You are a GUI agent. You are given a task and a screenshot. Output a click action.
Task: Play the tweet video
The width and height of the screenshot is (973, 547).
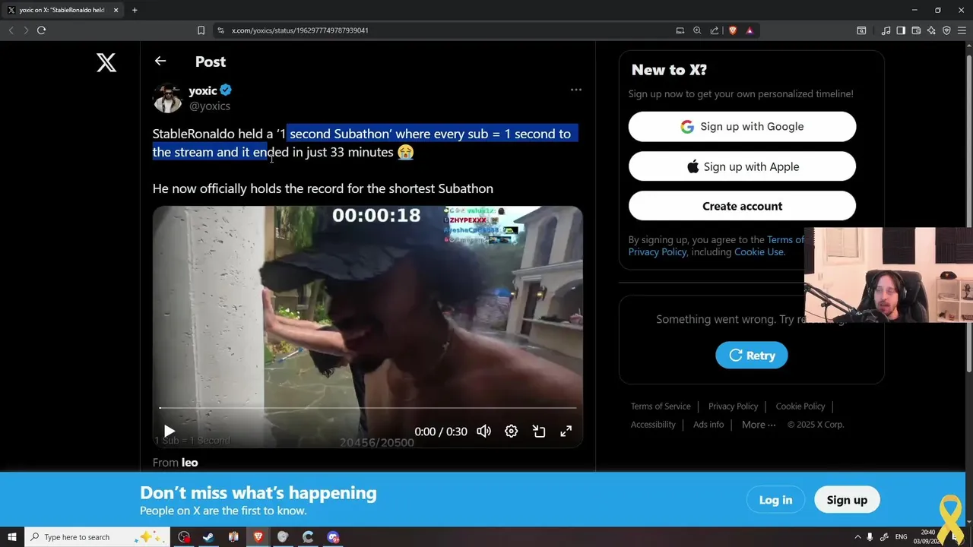169,432
